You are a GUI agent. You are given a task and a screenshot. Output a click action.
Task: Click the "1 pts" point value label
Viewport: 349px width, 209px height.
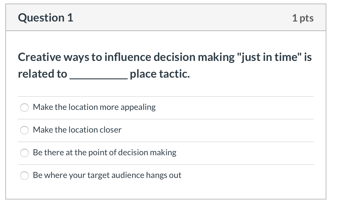point(303,18)
